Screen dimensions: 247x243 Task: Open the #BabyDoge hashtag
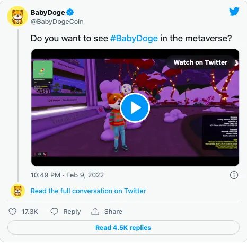pos(134,38)
